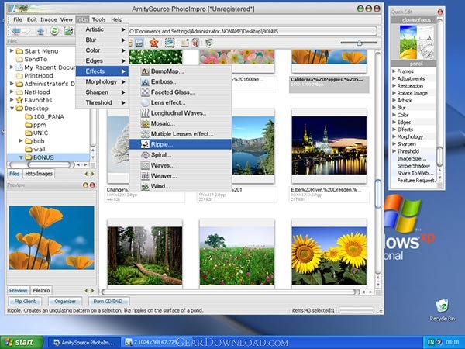The width and height of the screenshot is (465, 349).
Task: Expand Adjustments in Quick Edit panel
Action: 394,78
